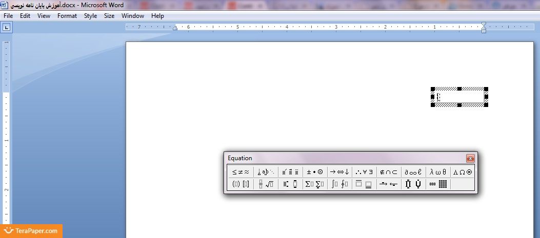Screen dimensions: 540x238
Task: Click the tab stop selector button
Action: coord(7,28)
